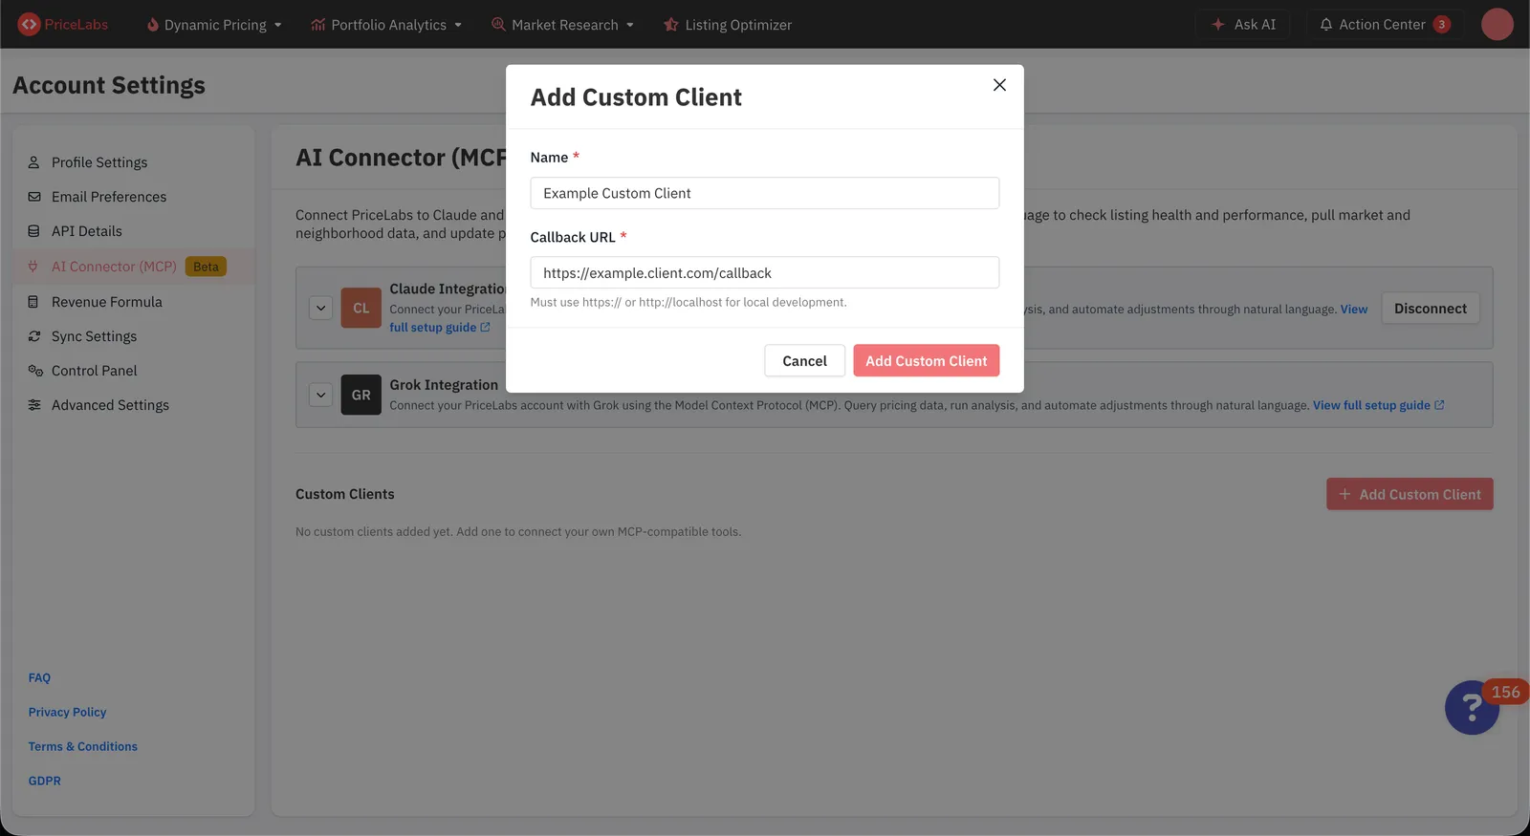
Task: Open the Claude full setup guide link
Action: pos(440,328)
